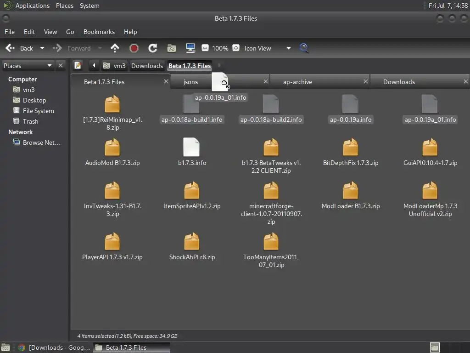Image resolution: width=470 pixels, height=353 pixels.
Task: Select [1.7.3]ReiMinimap_v1.8.zip archive icon
Action: point(112,104)
